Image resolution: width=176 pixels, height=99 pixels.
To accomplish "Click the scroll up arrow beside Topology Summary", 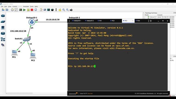I will [x=143, y=13].
